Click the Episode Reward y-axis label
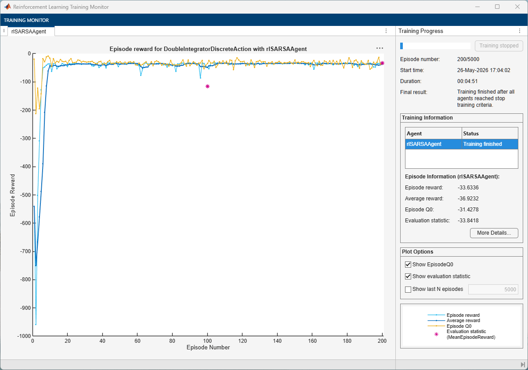The height and width of the screenshot is (370, 528). tap(13, 195)
